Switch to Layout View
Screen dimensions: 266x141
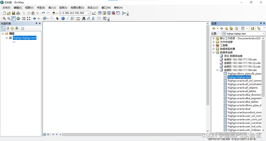[x=48, y=134]
